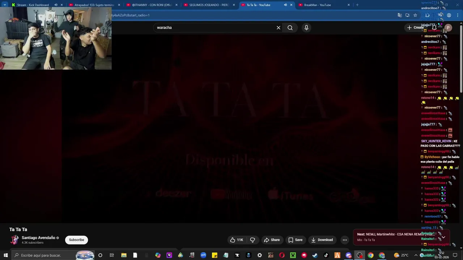Open the Create menu

pos(415,27)
